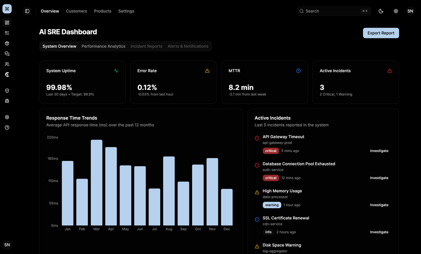
Task: Open the SN account menu at sidebar bottom
Action: tap(7, 245)
